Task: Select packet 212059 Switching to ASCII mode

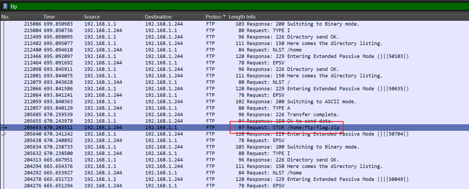Action: pos(301,102)
